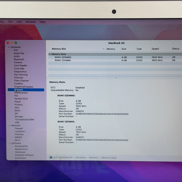
Task: Select the highlighted Memory sidebar item
Action: point(26,90)
